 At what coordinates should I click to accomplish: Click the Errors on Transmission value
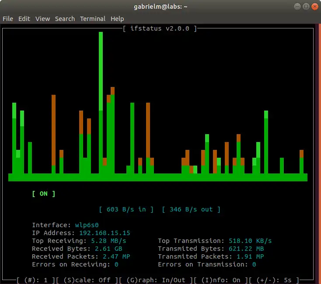[x=254, y=264]
